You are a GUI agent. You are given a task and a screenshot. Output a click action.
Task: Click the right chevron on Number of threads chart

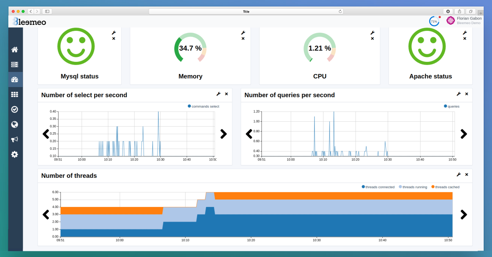tap(464, 214)
